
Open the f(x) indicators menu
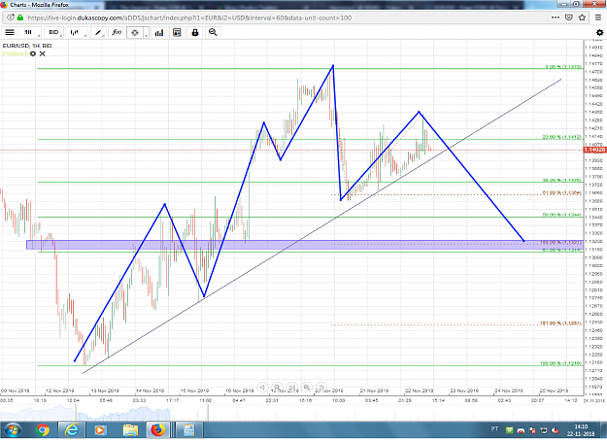117,32
